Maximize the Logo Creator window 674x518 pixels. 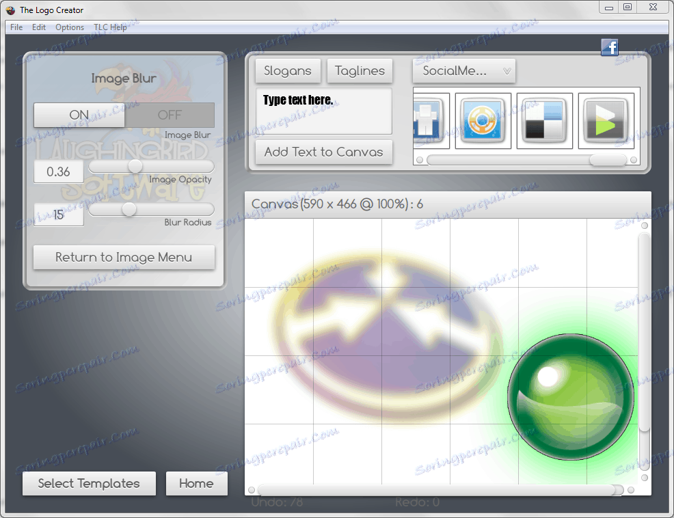[627, 7]
